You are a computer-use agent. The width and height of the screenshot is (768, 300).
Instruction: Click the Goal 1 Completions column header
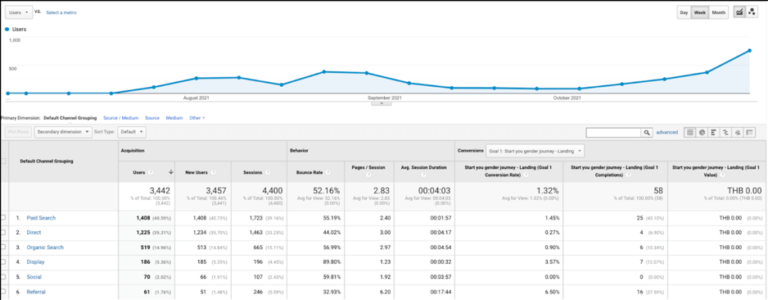615,171
